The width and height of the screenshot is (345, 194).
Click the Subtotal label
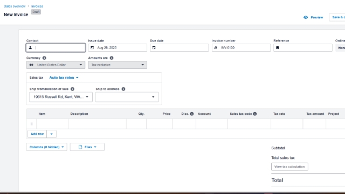pos(278,148)
